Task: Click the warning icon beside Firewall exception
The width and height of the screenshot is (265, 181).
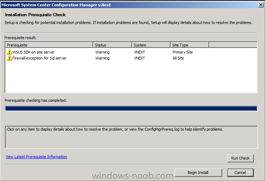Action: (9, 58)
